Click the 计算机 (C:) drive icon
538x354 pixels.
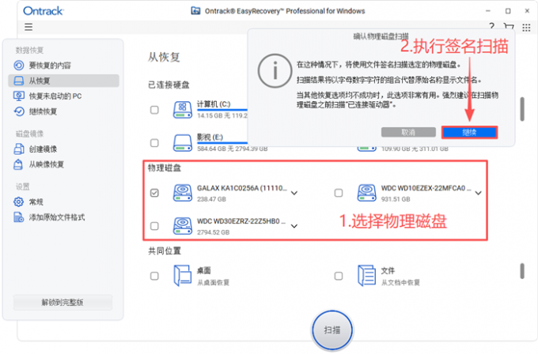183,110
